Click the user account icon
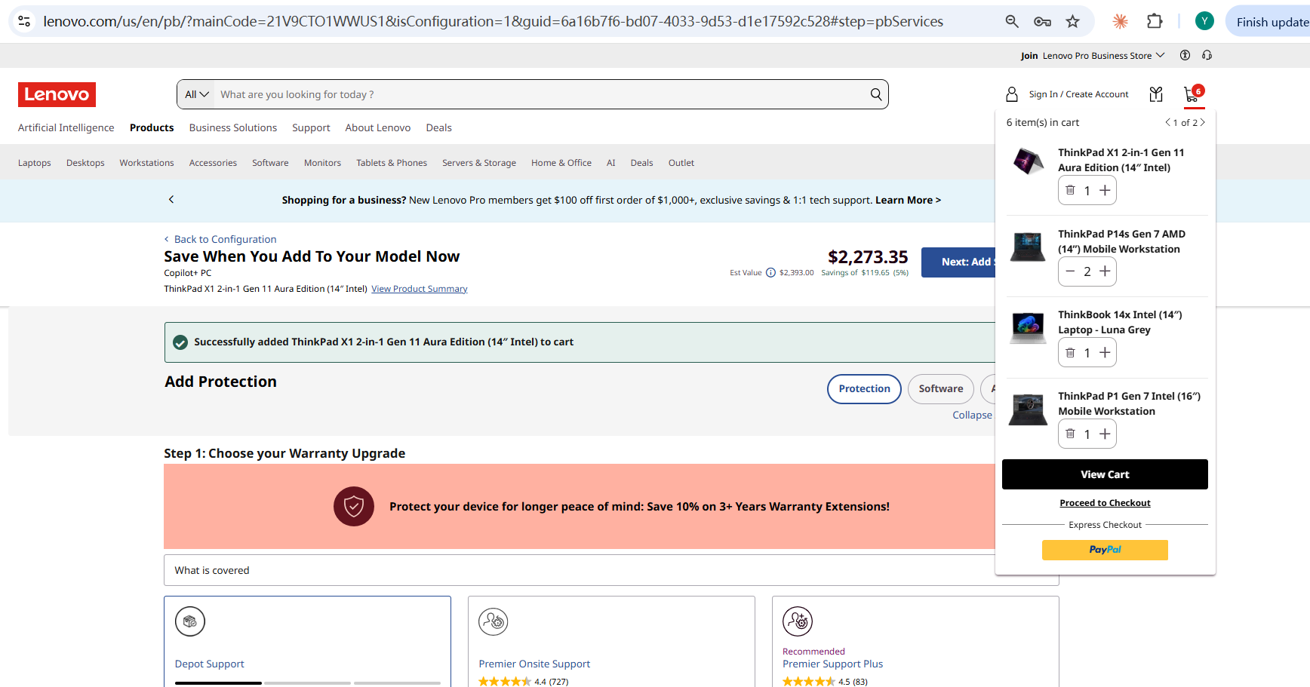This screenshot has width=1310, height=687. tap(1012, 94)
